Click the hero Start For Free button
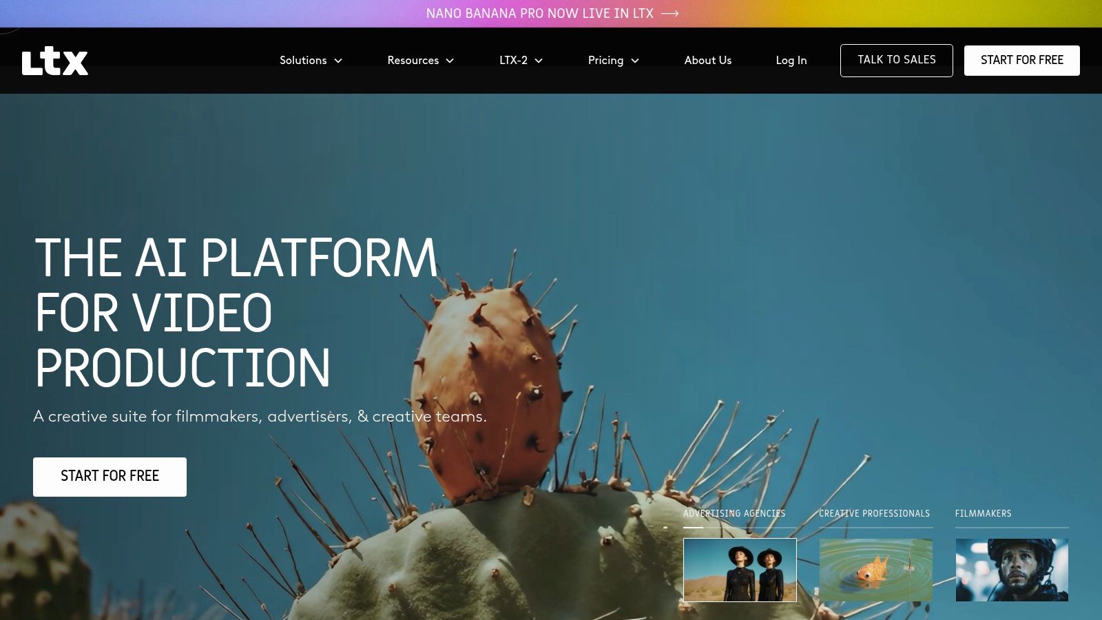The height and width of the screenshot is (620, 1102). click(110, 477)
